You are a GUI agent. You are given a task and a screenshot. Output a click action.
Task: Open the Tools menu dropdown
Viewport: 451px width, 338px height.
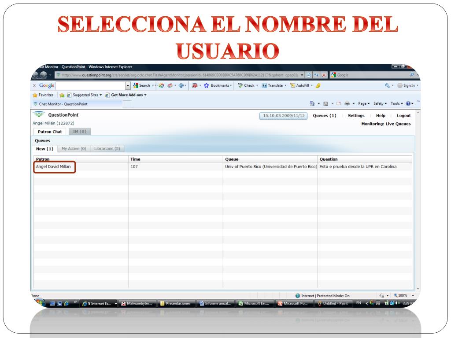click(397, 103)
